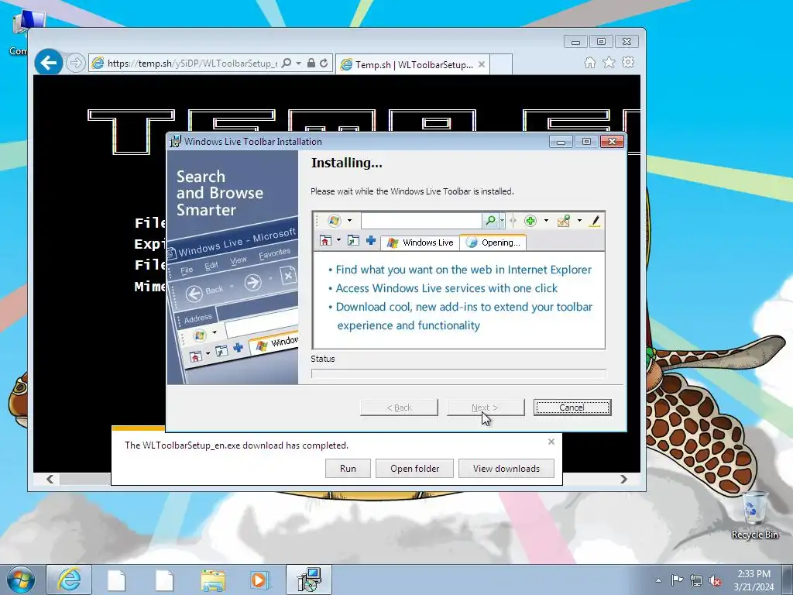
Task: Open Windows Explorer folder on taskbar
Action: coord(213,580)
